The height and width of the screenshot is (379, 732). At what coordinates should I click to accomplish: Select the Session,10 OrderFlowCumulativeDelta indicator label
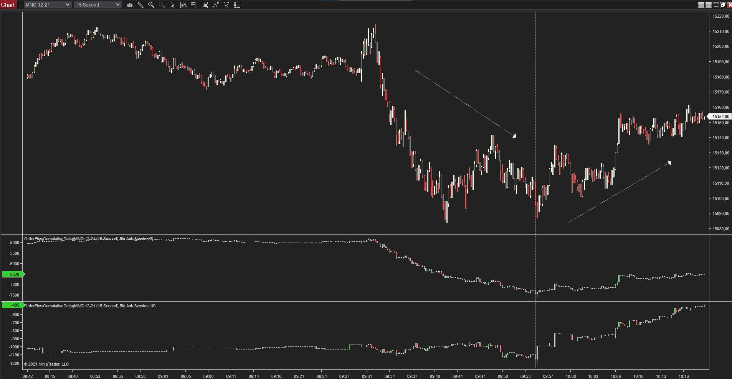(90, 306)
